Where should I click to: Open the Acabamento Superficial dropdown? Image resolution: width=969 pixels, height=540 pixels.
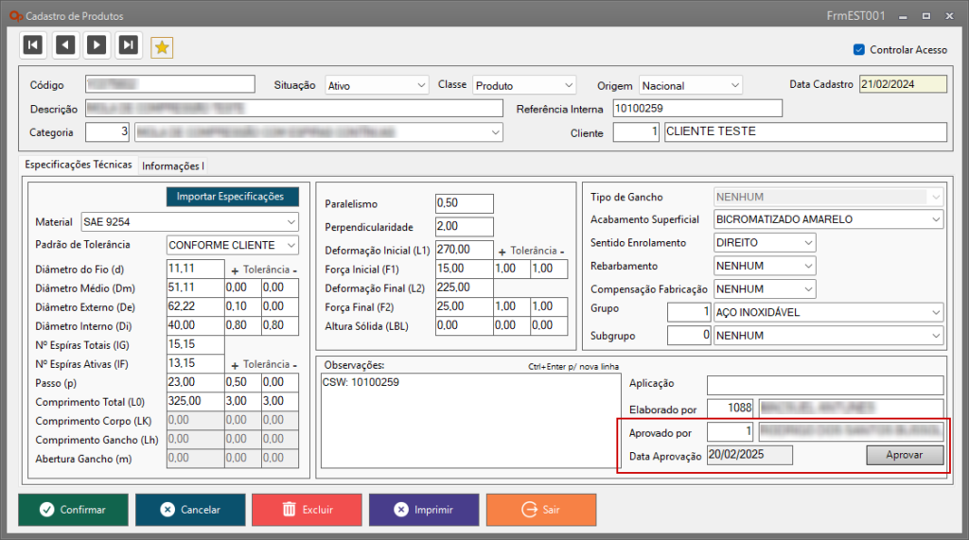point(828,219)
